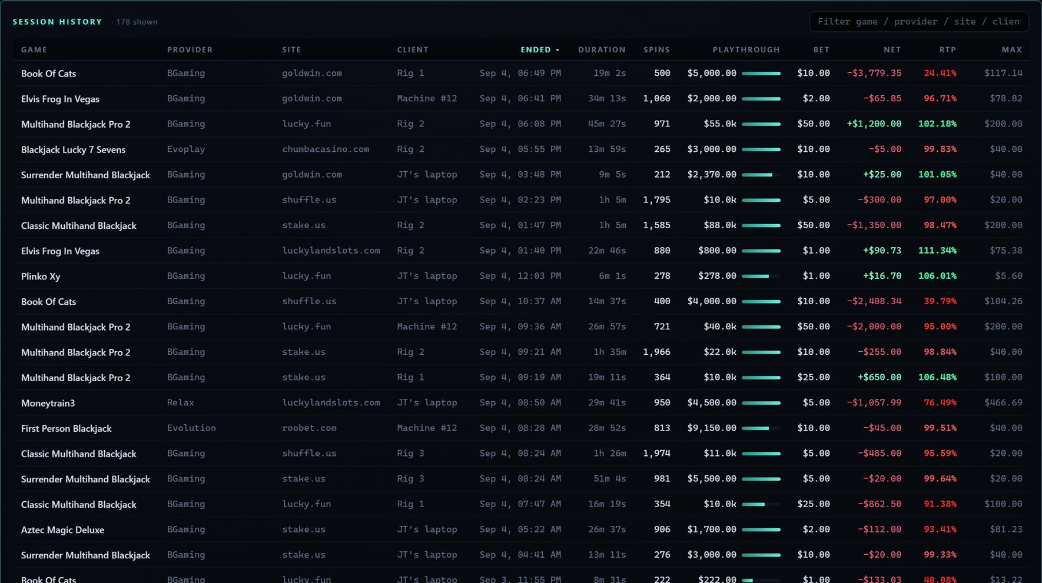Sort table by SPINS column header

point(656,50)
